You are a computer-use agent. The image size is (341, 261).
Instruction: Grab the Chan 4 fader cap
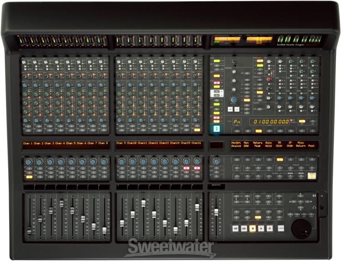pos(61,204)
